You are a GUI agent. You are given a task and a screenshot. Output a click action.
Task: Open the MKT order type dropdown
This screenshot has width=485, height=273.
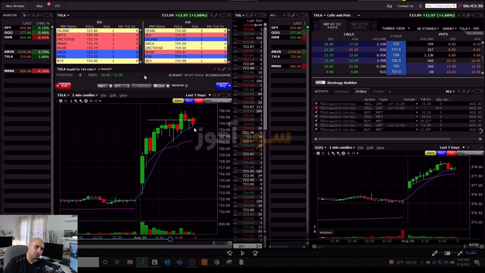pyautogui.click(x=105, y=86)
